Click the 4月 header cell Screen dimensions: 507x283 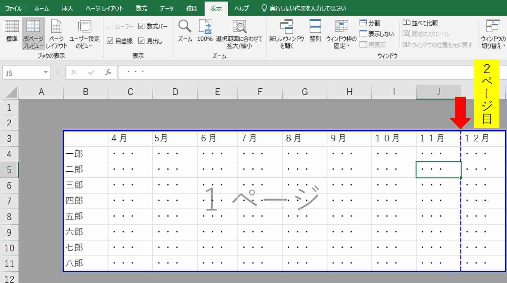130,138
